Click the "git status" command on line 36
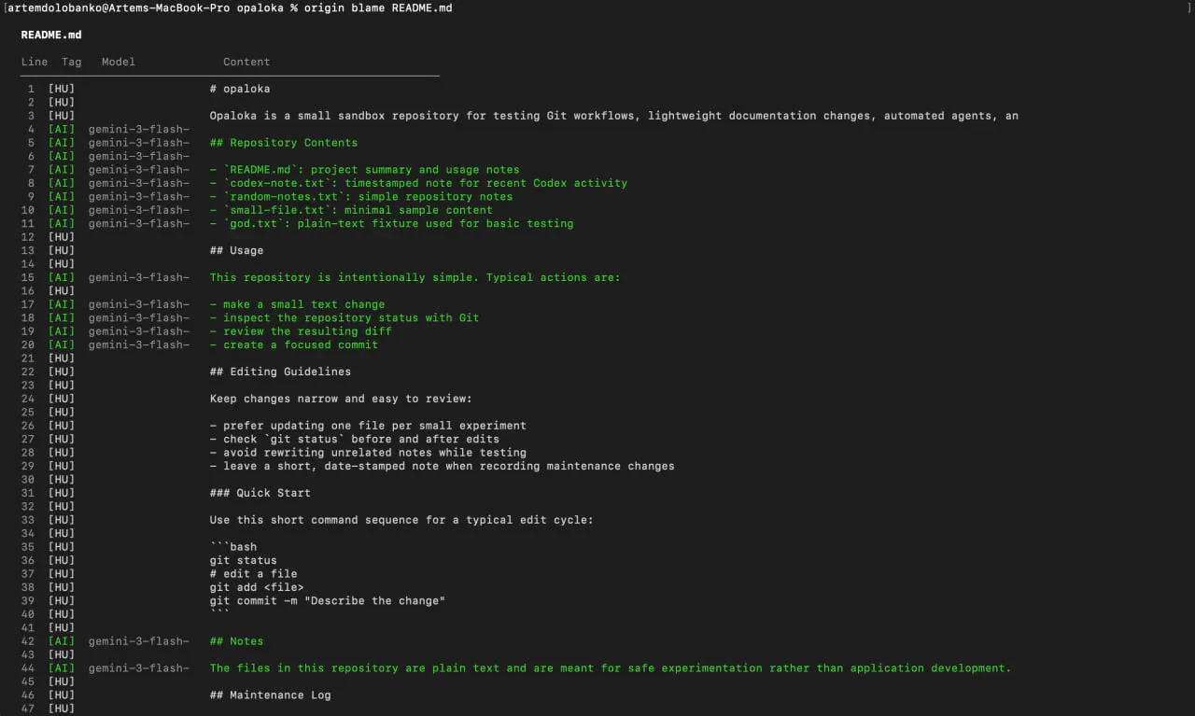Image resolution: width=1195 pixels, height=716 pixels. [244, 560]
